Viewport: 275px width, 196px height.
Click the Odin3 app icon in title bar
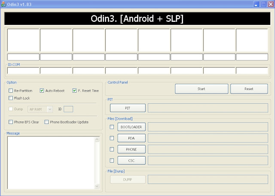pyautogui.click(x=3, y=4)
